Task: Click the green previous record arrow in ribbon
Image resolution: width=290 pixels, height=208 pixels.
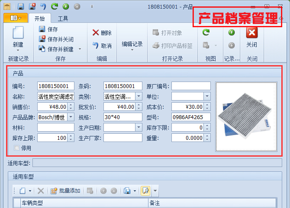Action: coord(232,32)
